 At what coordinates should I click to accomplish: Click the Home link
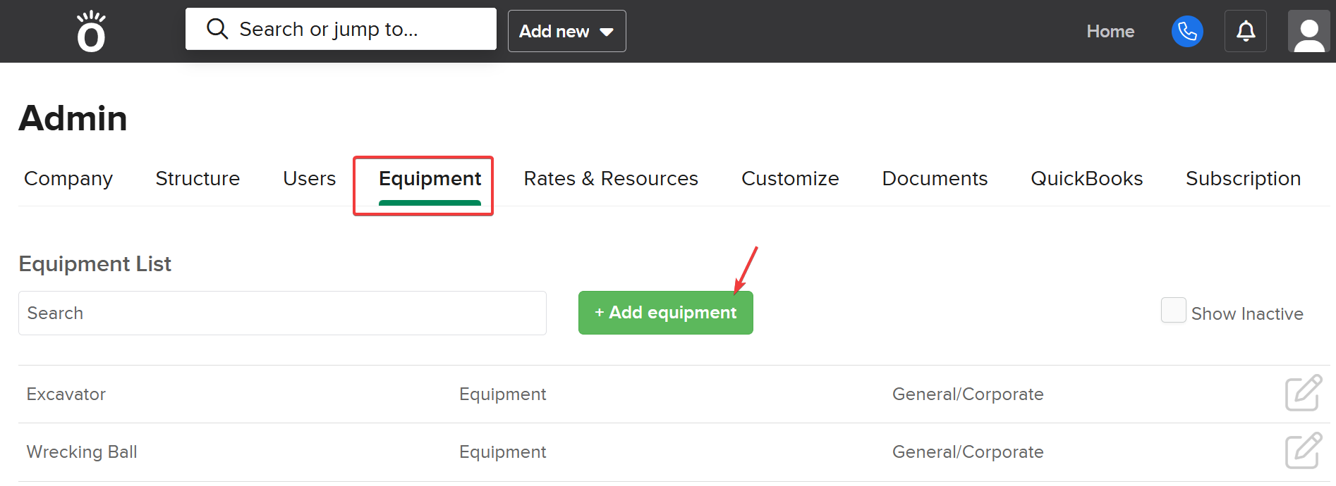(1110, 32)
